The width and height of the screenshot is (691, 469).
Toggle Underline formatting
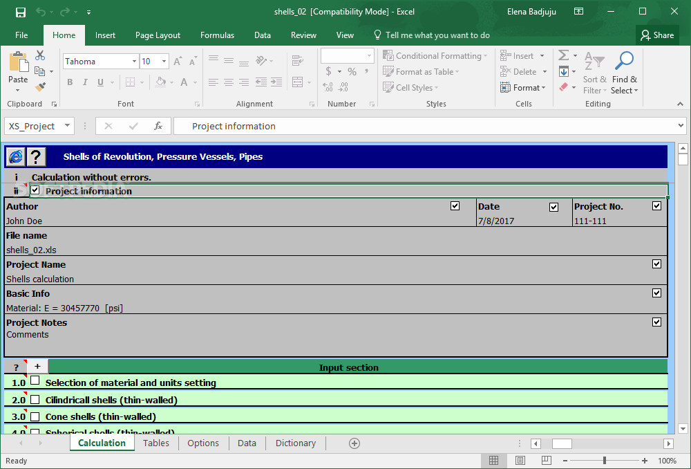coord(100,82)
